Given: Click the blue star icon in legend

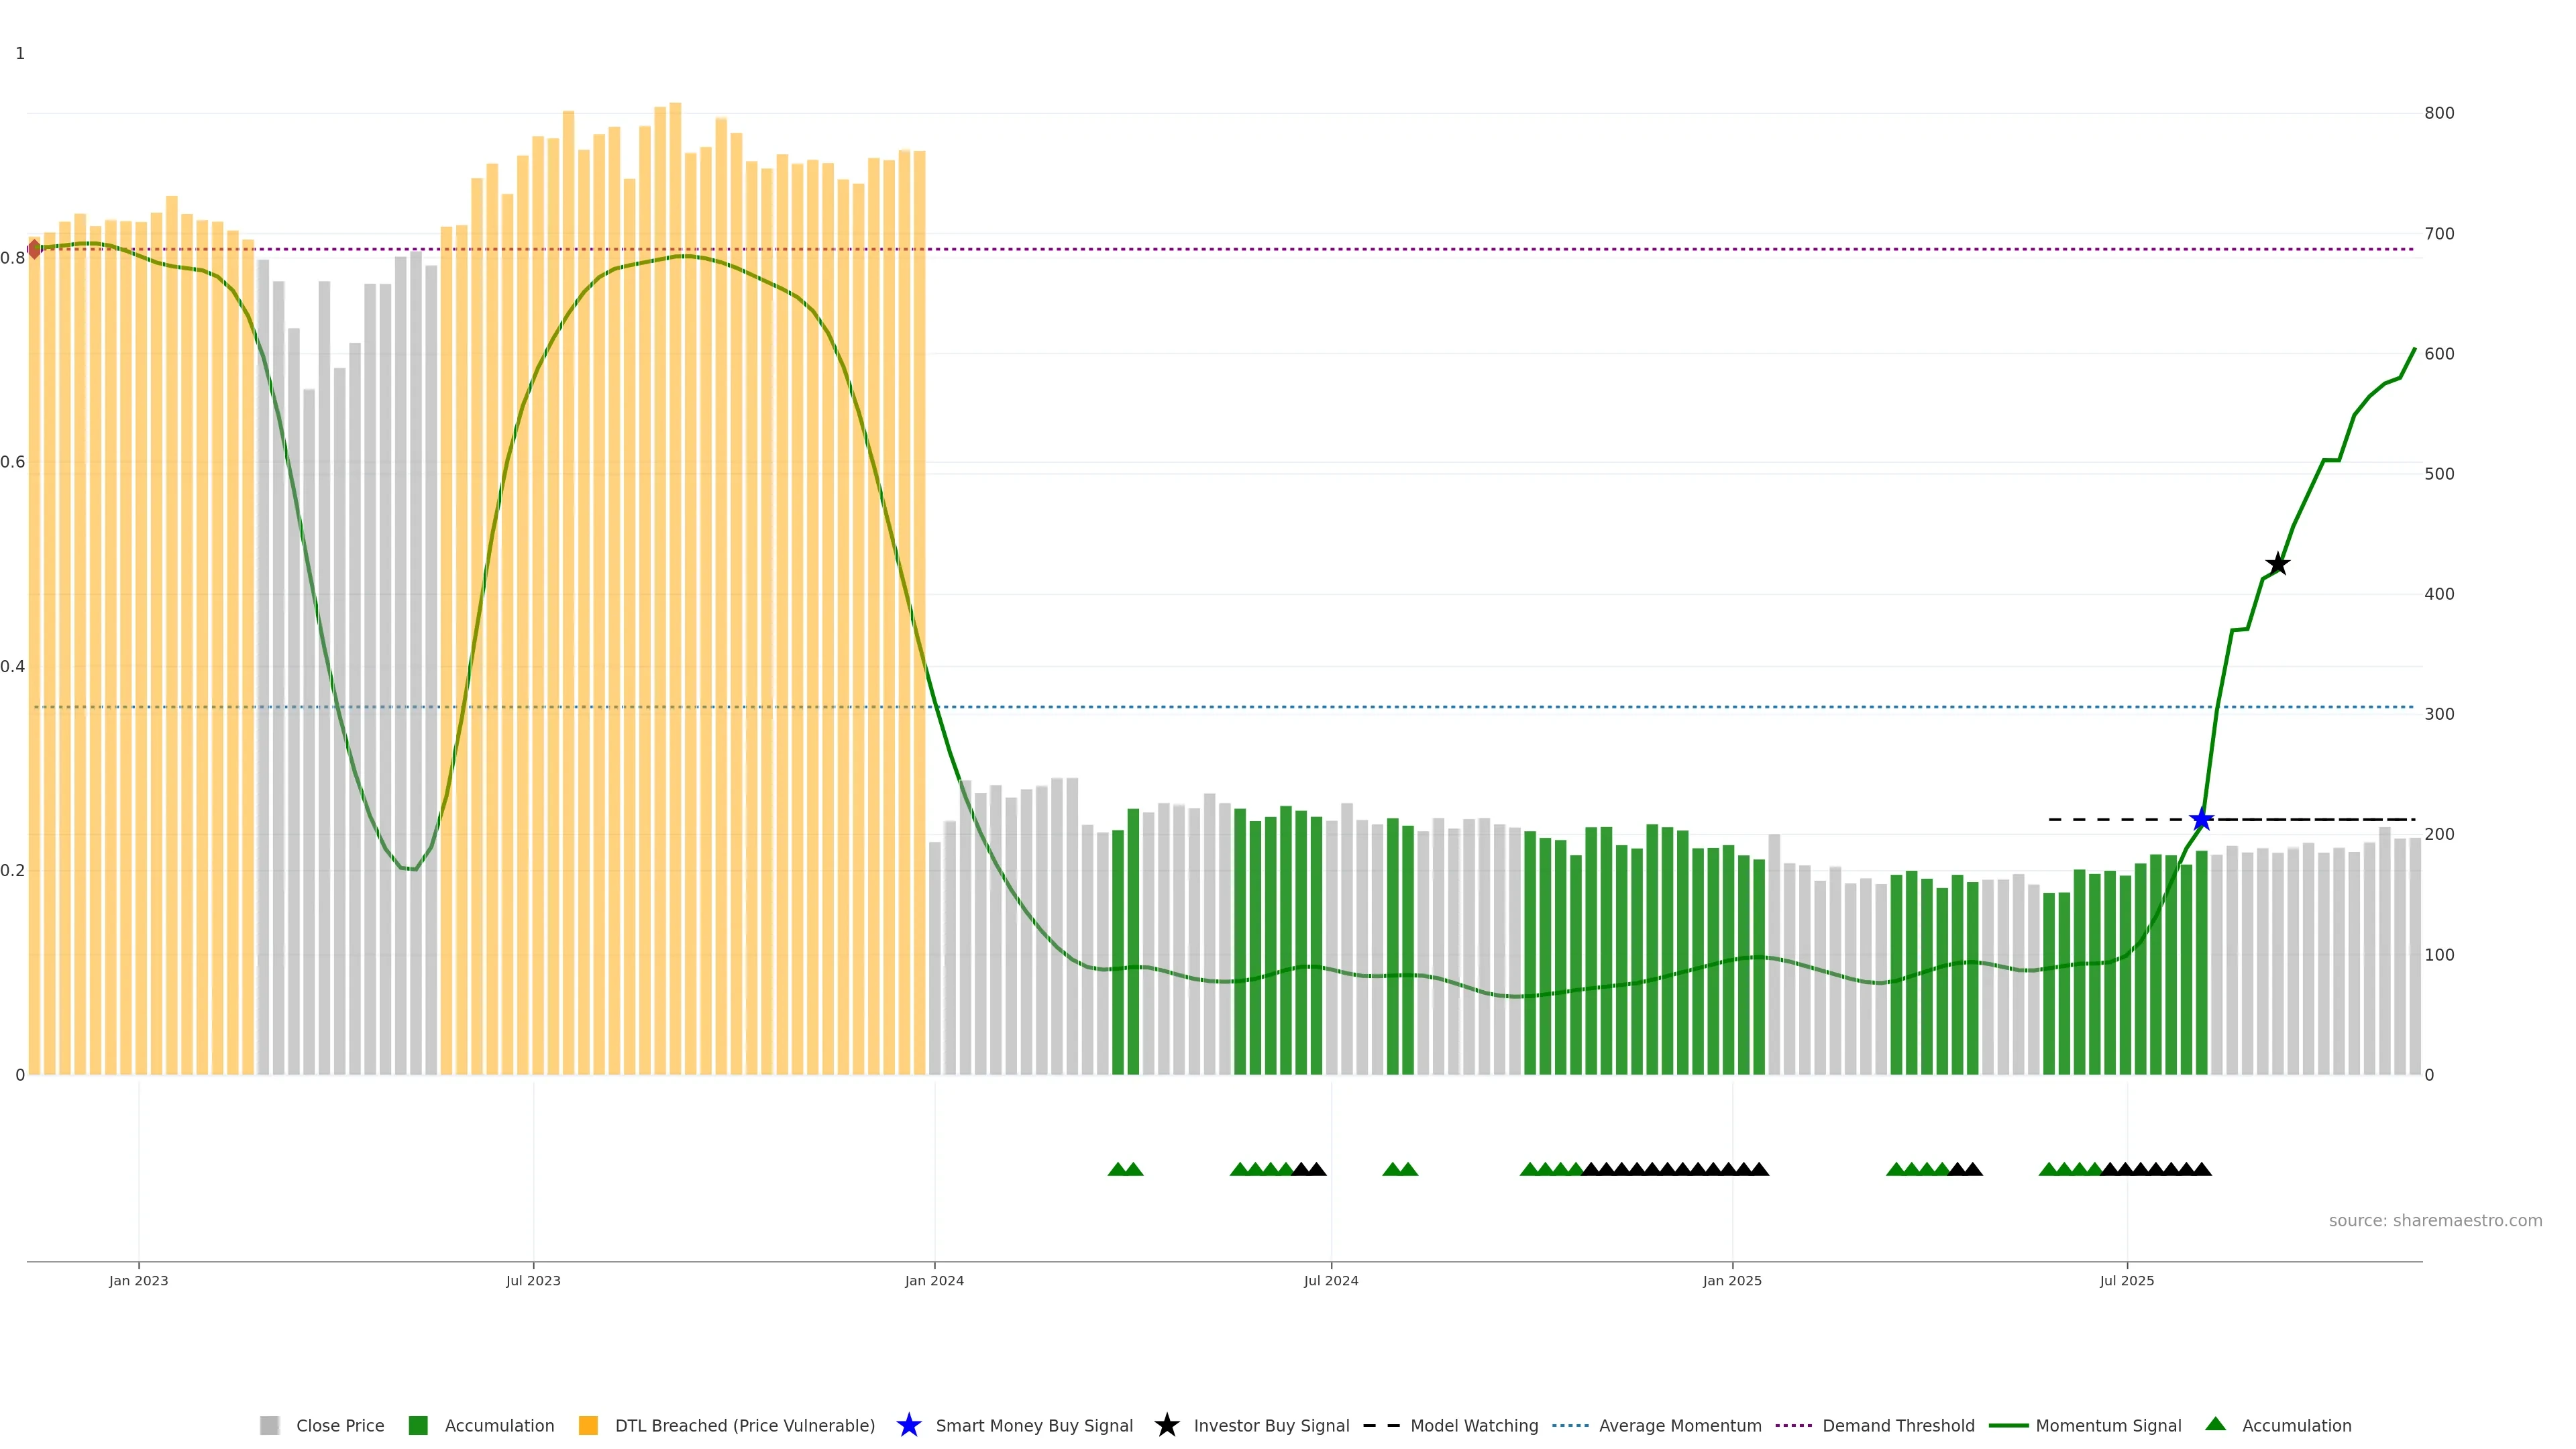Looking at the screenshot, I should pos(908,1425).
